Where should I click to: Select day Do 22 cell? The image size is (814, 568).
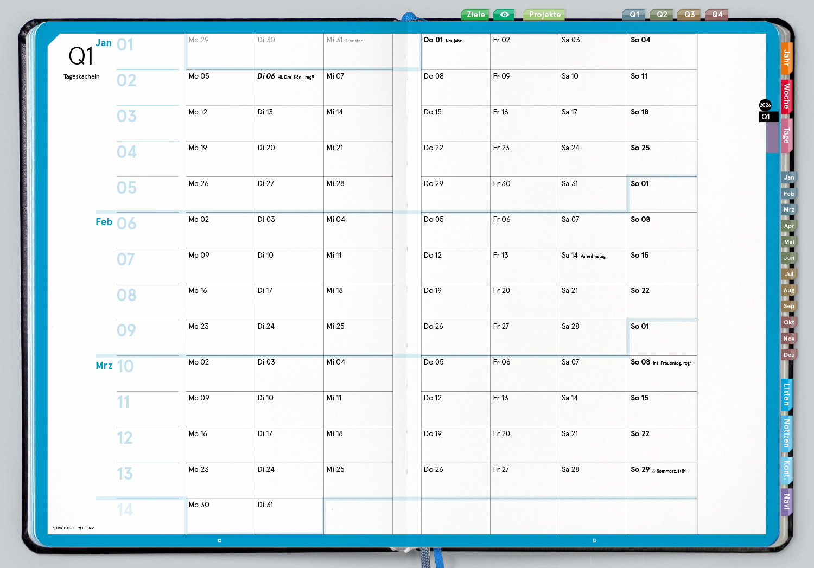(455, 158)
